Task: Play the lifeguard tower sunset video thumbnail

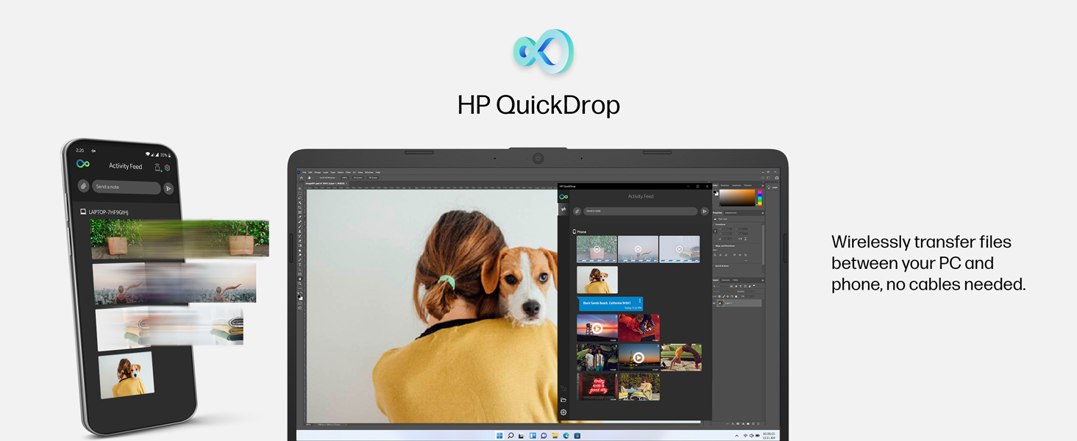Action: 597,328
